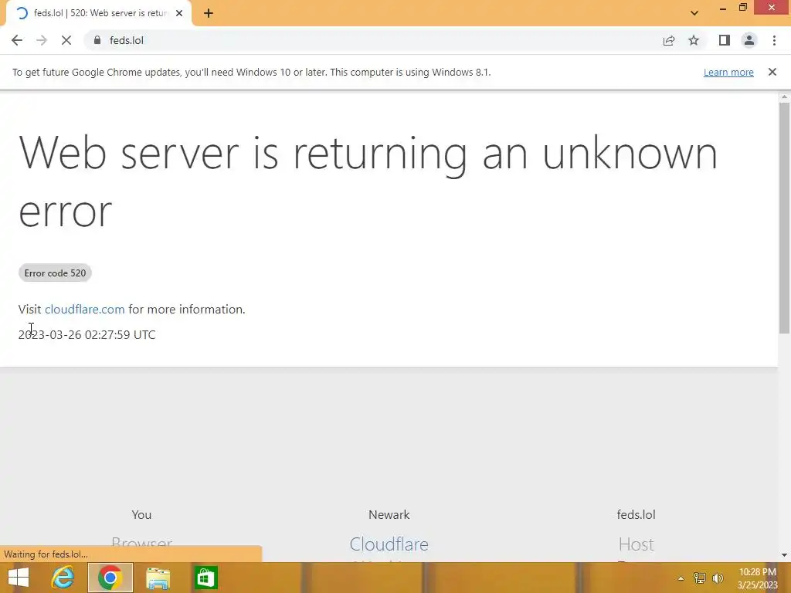Share this page using the share icon

pyautogui.click(x=669, y=40)
